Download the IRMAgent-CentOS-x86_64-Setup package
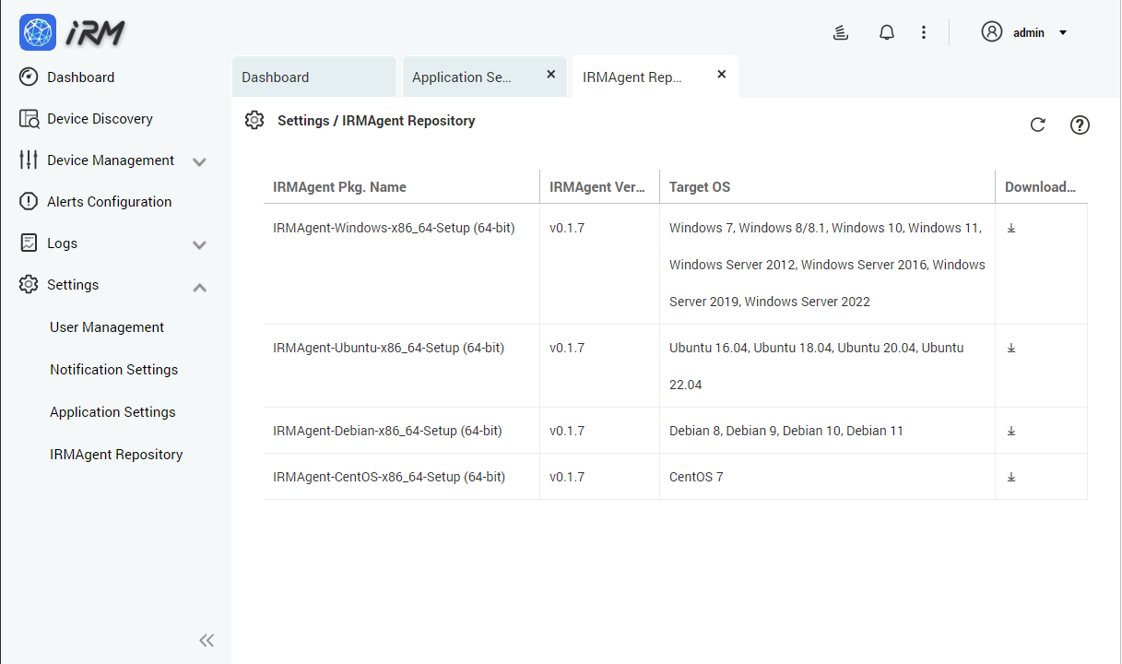The image size is (1122, 664). pos(1011,477)
